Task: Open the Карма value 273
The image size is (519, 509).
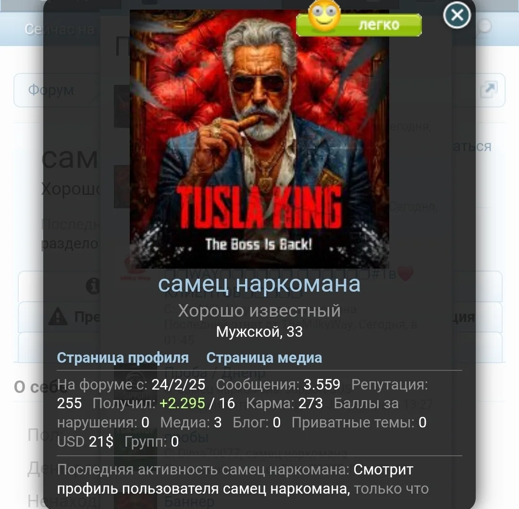Action: [310, 403]
